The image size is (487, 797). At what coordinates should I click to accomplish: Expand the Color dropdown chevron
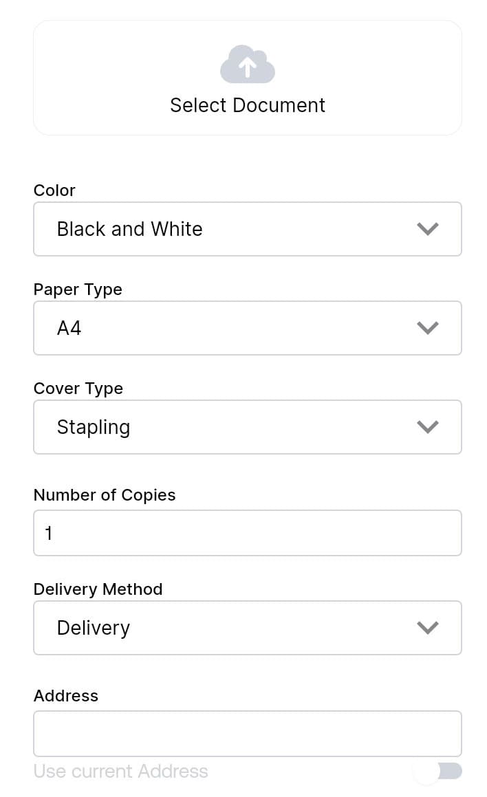point(428,229)
